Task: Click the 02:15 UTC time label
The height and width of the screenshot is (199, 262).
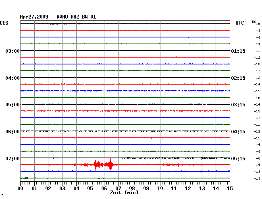Action: (238, 78)
